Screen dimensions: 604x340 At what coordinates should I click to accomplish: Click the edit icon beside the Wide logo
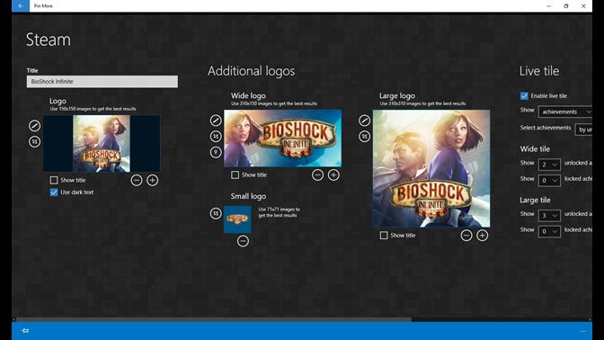click(x=216, y=121)
